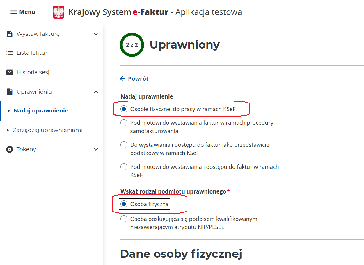364x265 pixels.
Task: Select the samofakturowanie procedure radio option
Action: point(124,123)
